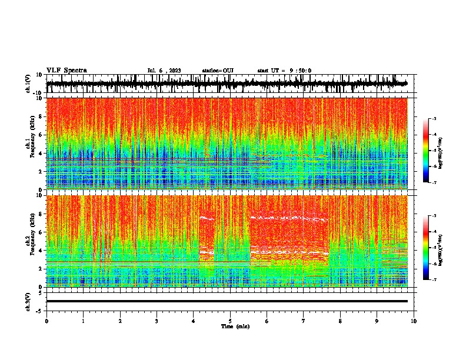This screenshot has height=360, width=466.
Task: Click the ch.1 spectrogram color scale bar
Action: 425,151
